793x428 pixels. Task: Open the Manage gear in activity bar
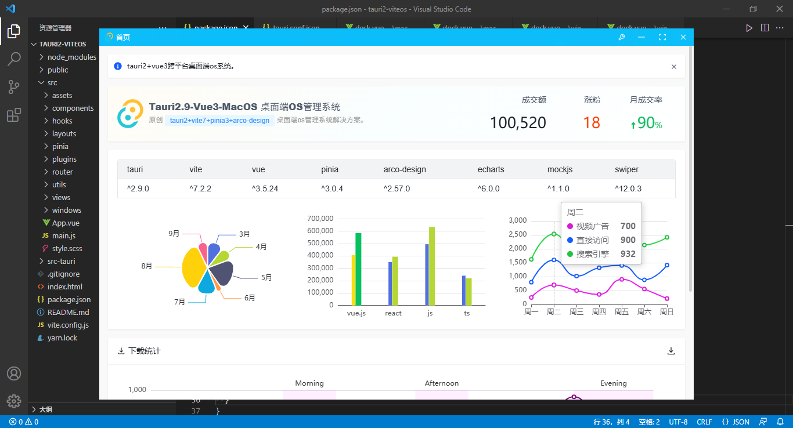click(x=14, y=401)
